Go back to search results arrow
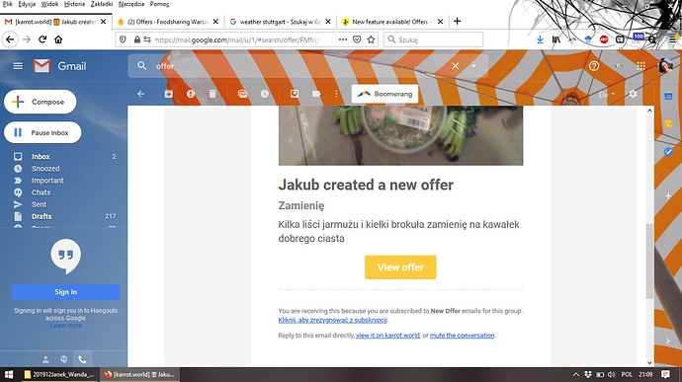Screen dimensions: 682x382 pos(141,94)
